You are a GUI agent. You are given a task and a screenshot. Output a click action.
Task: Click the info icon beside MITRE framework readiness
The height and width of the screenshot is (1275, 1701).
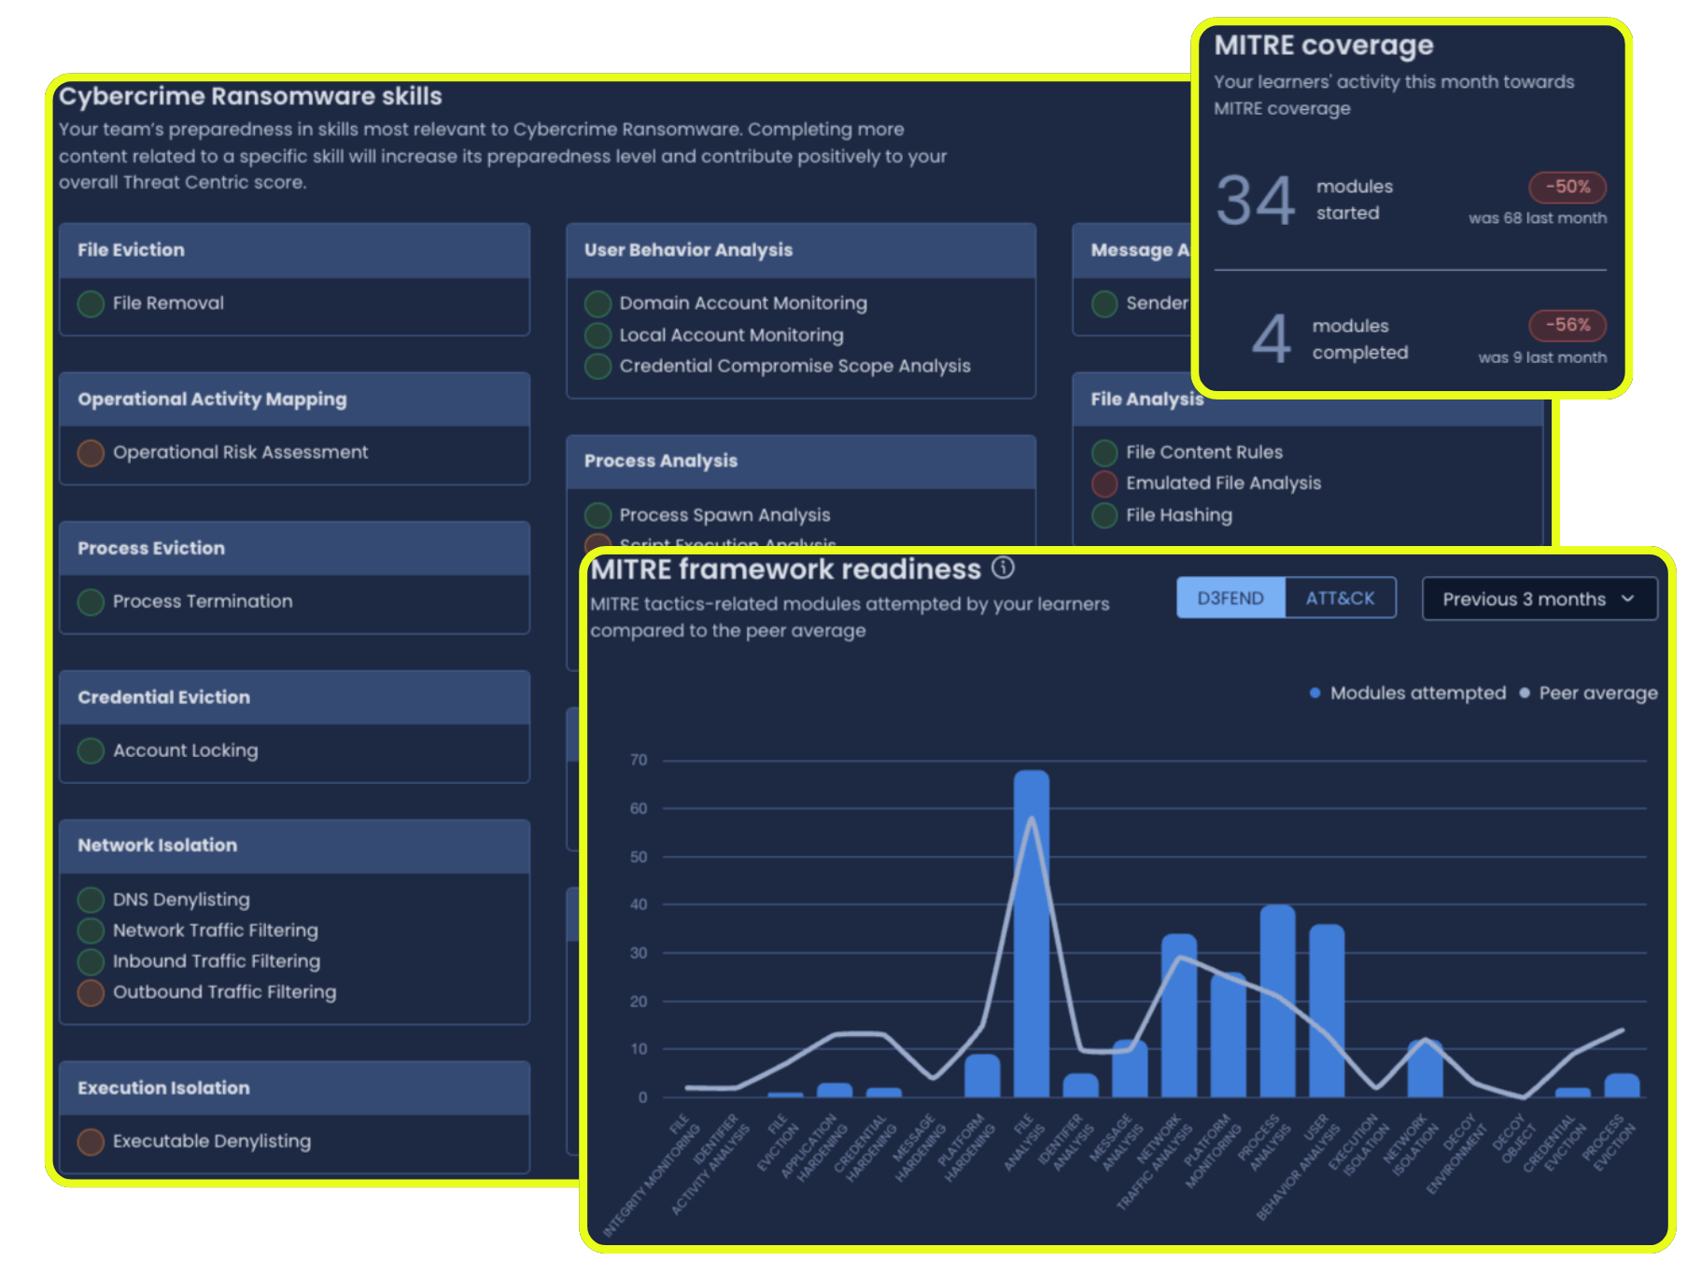click(x=1003, y=567)
